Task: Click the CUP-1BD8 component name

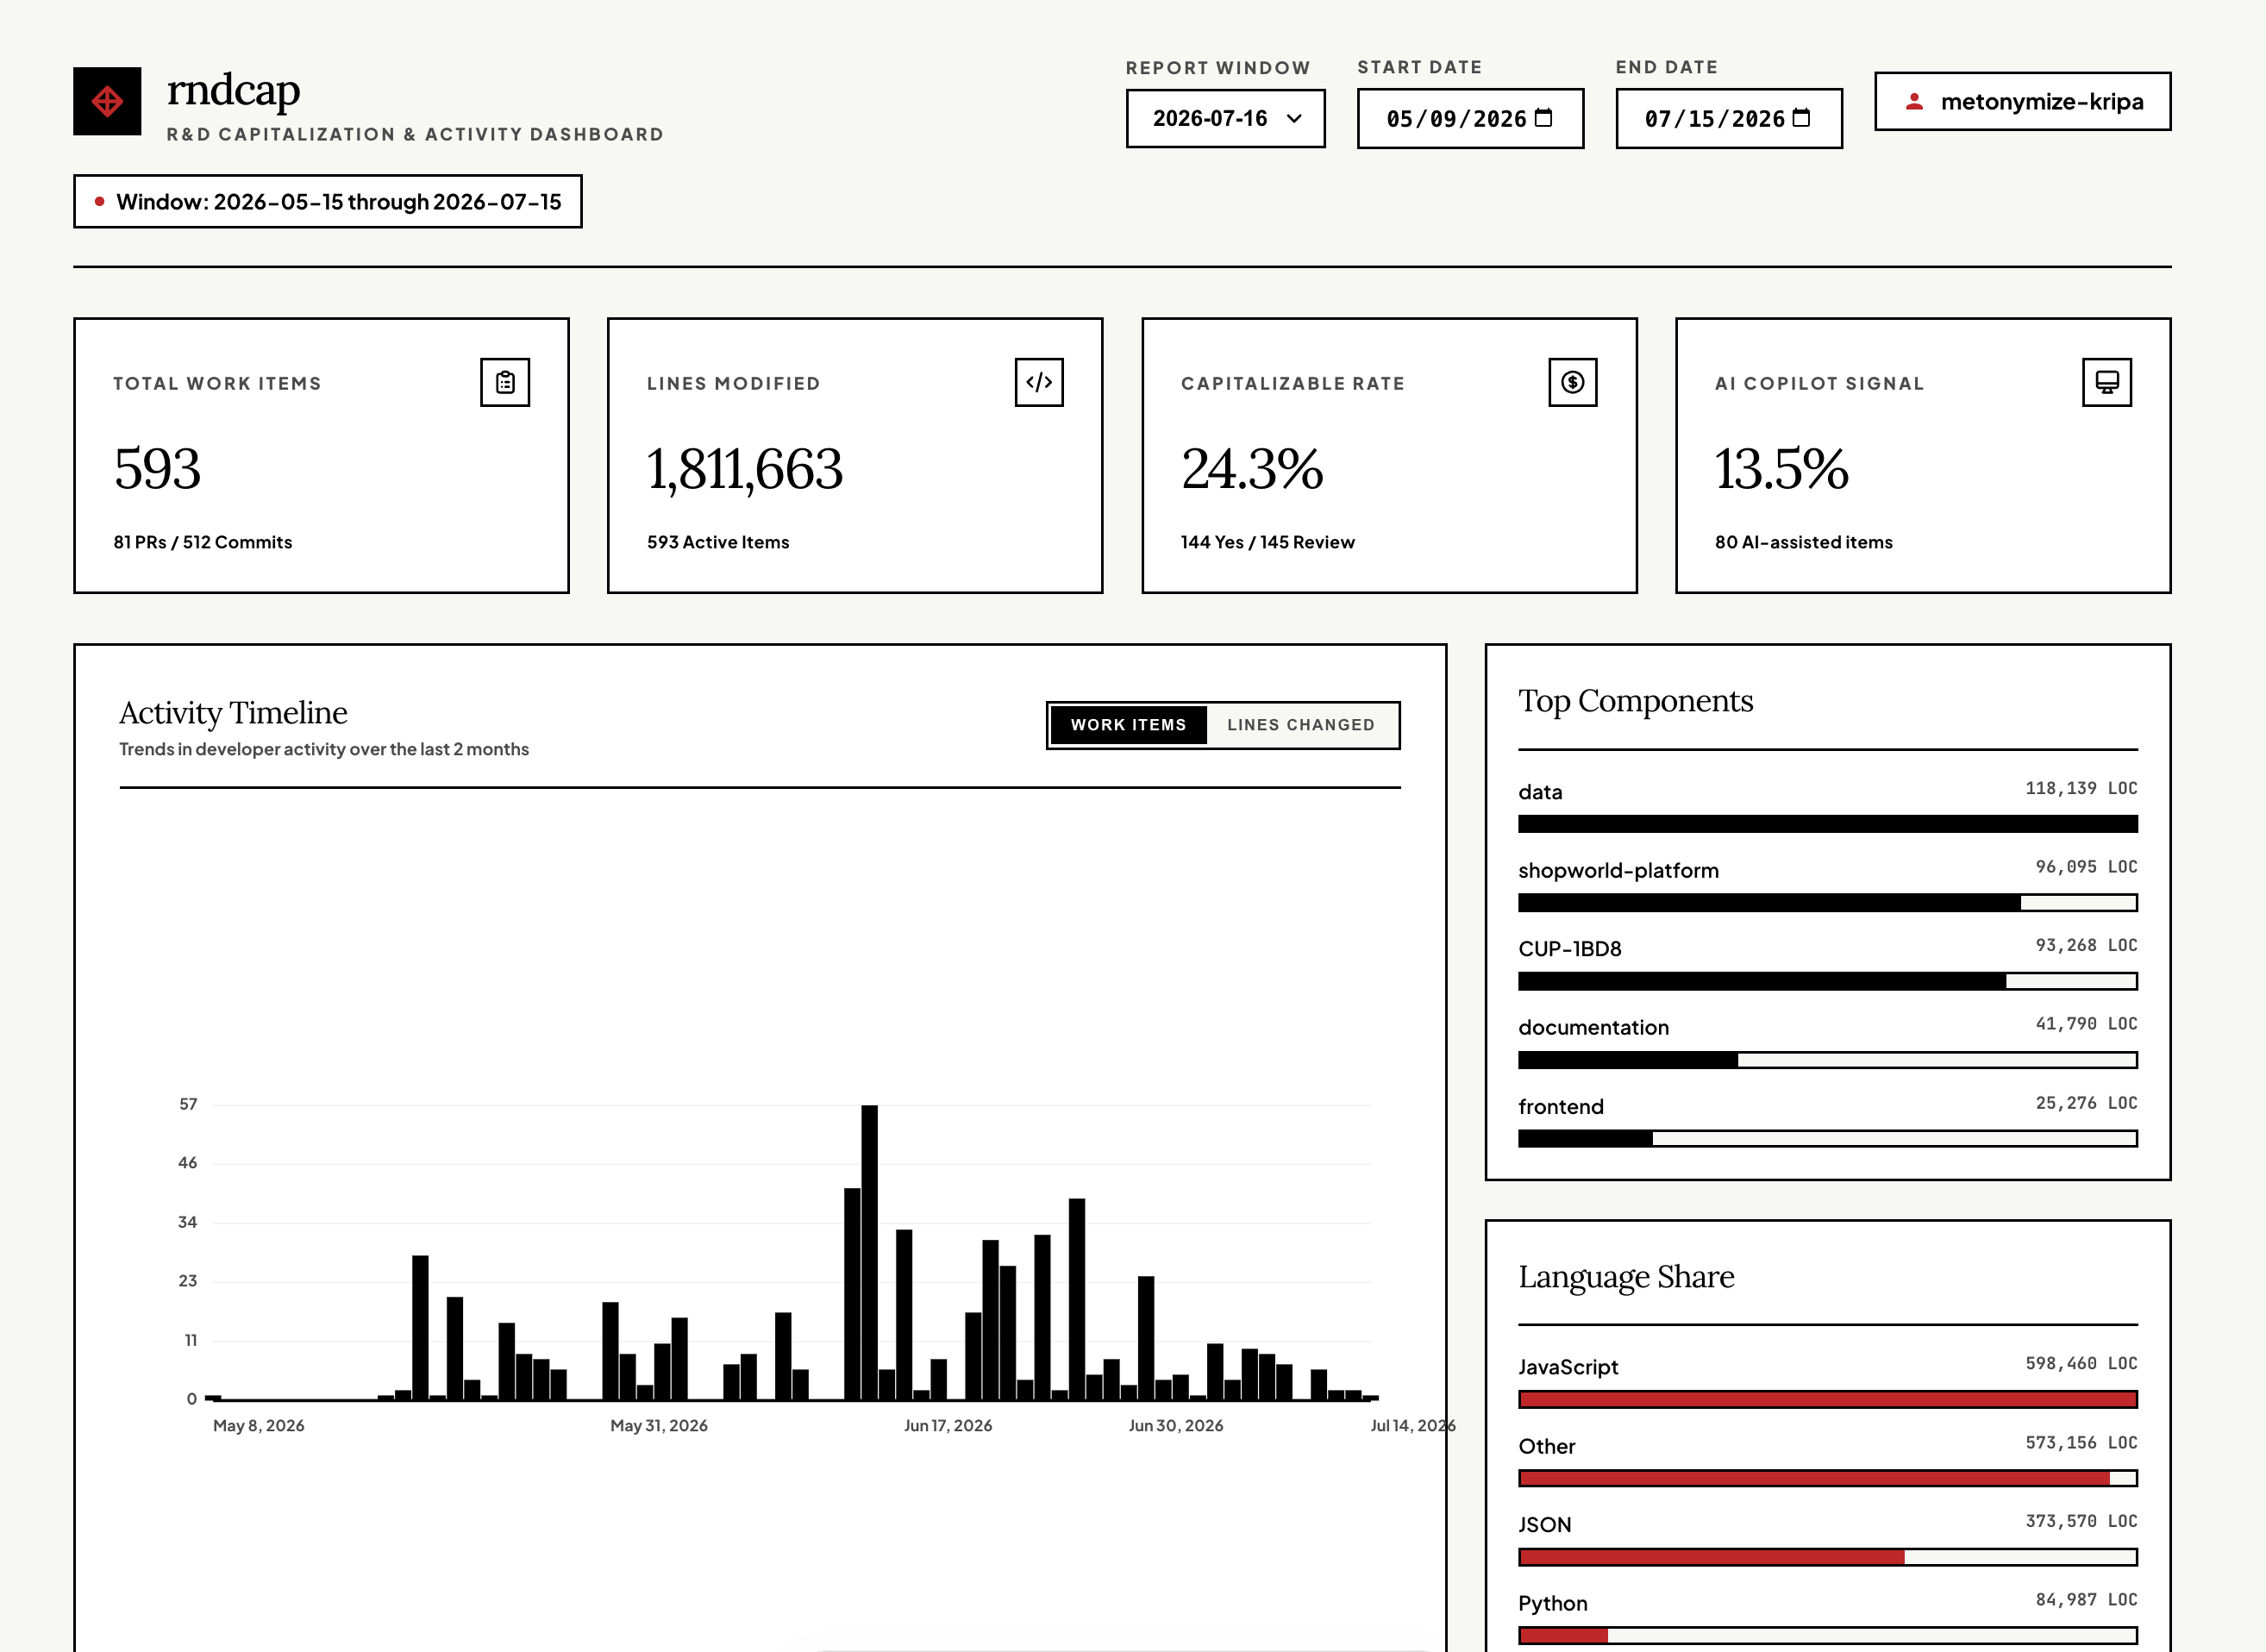Action: pyautogui.click(x=1570, y=948)
